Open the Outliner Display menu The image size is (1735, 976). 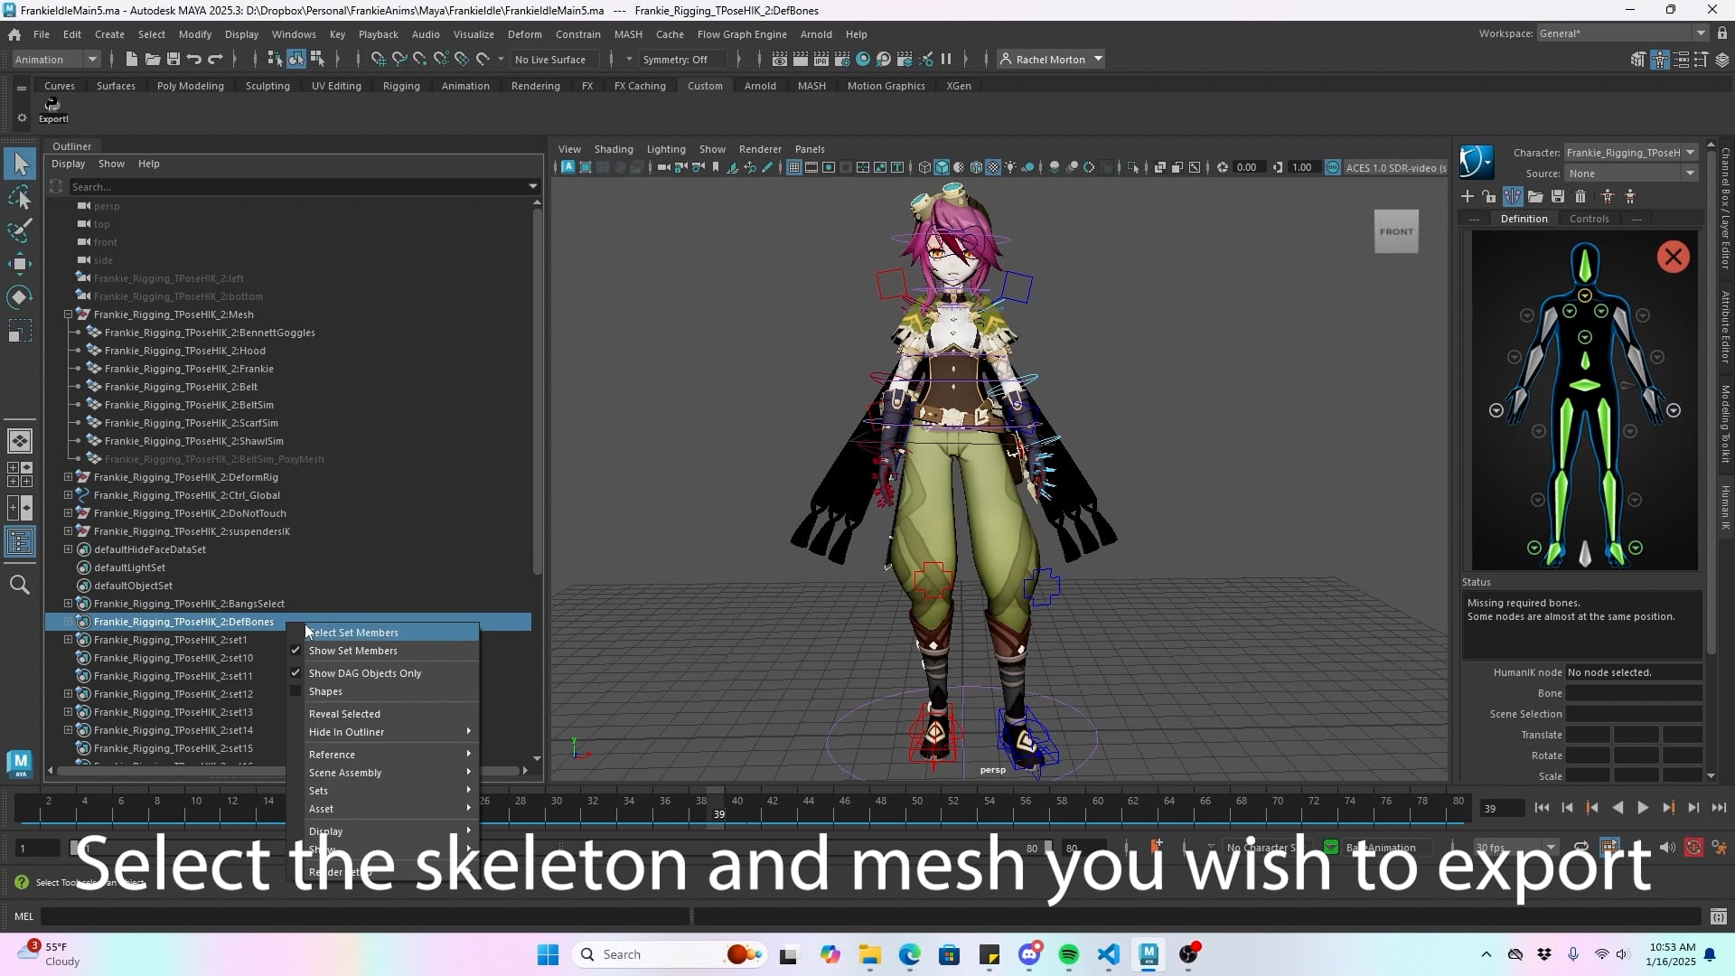click(x=68, y=164)
